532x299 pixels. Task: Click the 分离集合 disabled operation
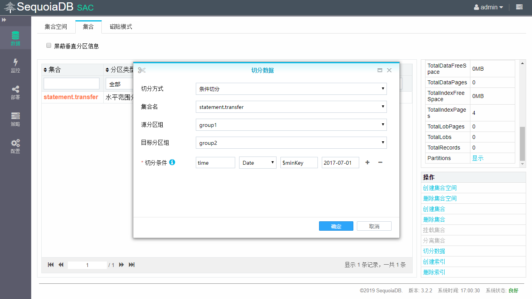click(x=434, y=240)
